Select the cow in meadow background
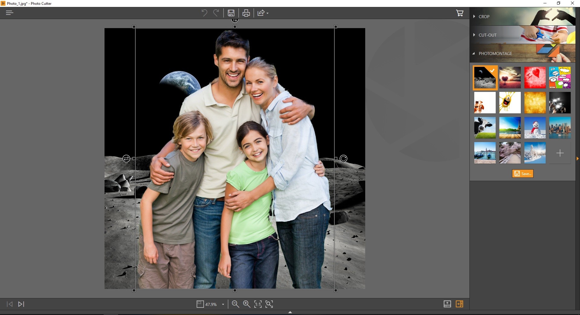Image resolution: width=580 pixels, height=315 pixels. tap(485, 128)
